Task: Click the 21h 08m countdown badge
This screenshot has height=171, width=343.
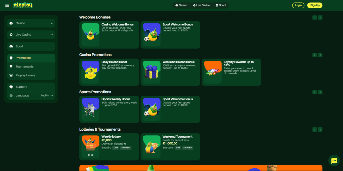Action: [x=187, y=148]
